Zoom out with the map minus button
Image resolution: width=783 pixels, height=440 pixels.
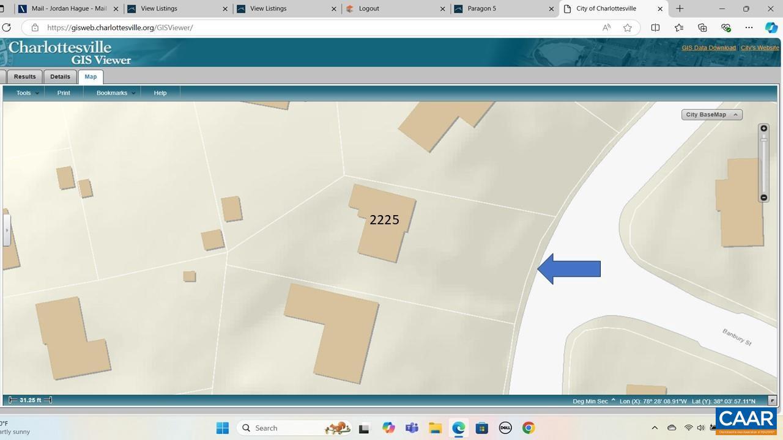point(763,197)
